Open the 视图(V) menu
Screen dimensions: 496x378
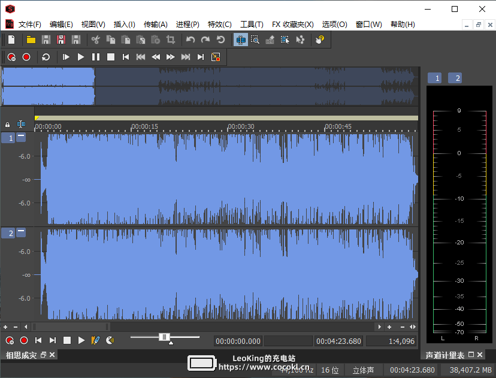93,25
